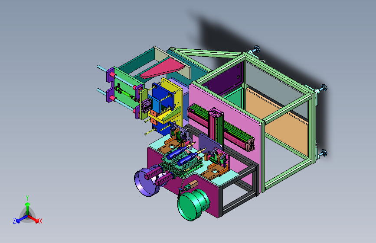Select the vertical linear actuator column
The height and width of the screenshot is (243, 376).
click(216, 128)
